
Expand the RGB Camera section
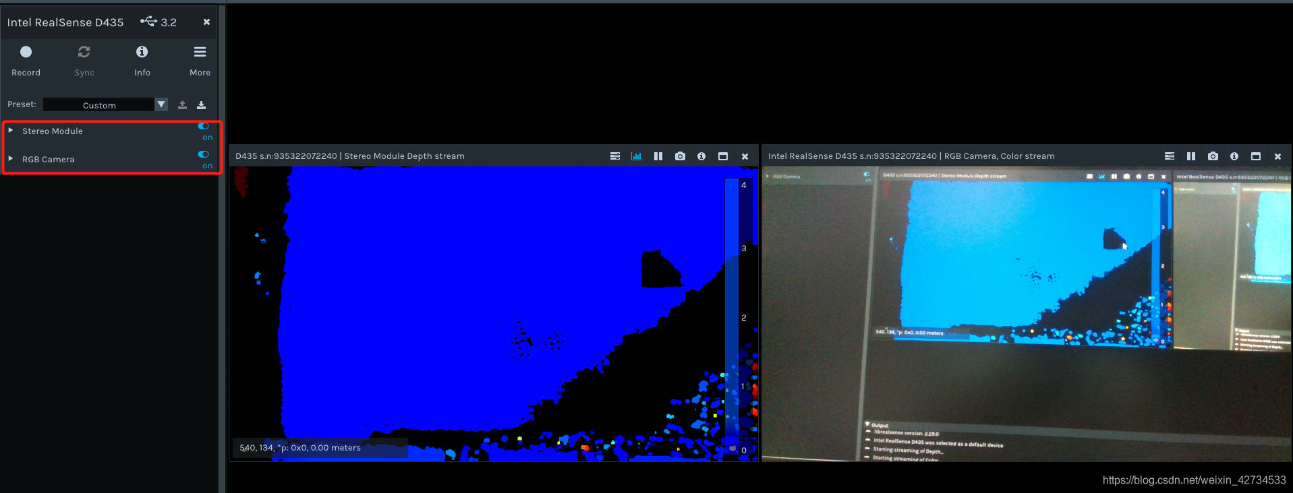(x=11, y=159)
